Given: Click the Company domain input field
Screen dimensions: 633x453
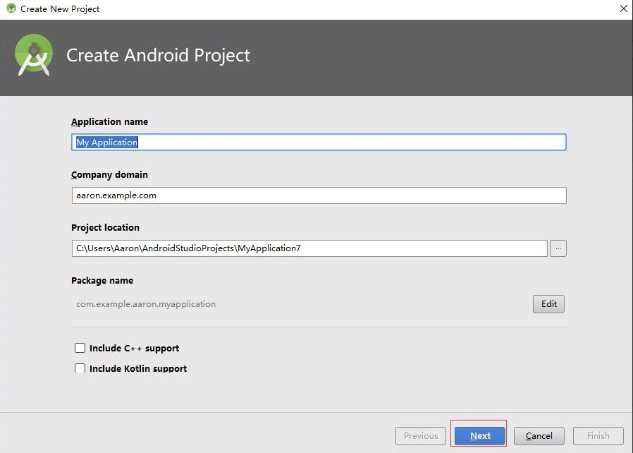Looking at the screenshot, I should 319,195.
